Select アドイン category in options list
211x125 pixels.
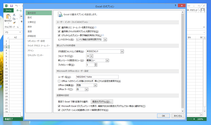coord(39,51)
